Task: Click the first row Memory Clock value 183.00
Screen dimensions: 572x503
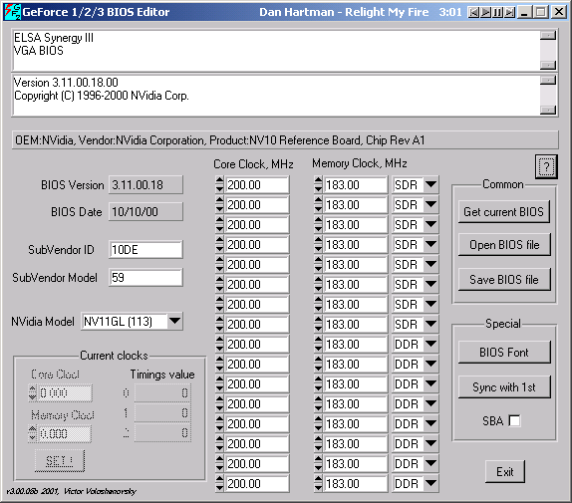Action: [x=356, y=185]
